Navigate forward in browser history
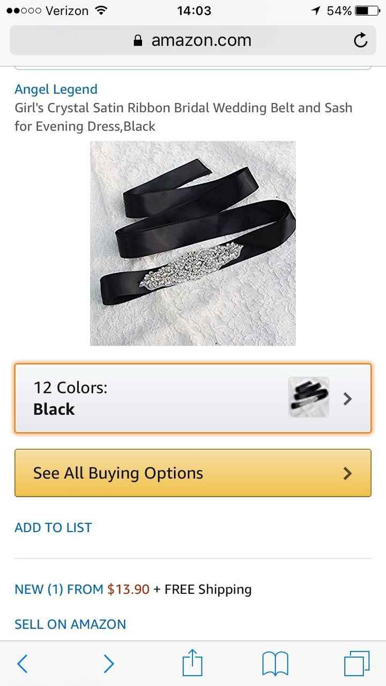This screenshot has height=686, width=386. tap(108, 663)
